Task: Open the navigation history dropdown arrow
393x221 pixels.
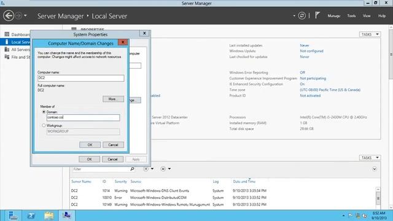Action: pyautogui.click(x=25, y=16)
